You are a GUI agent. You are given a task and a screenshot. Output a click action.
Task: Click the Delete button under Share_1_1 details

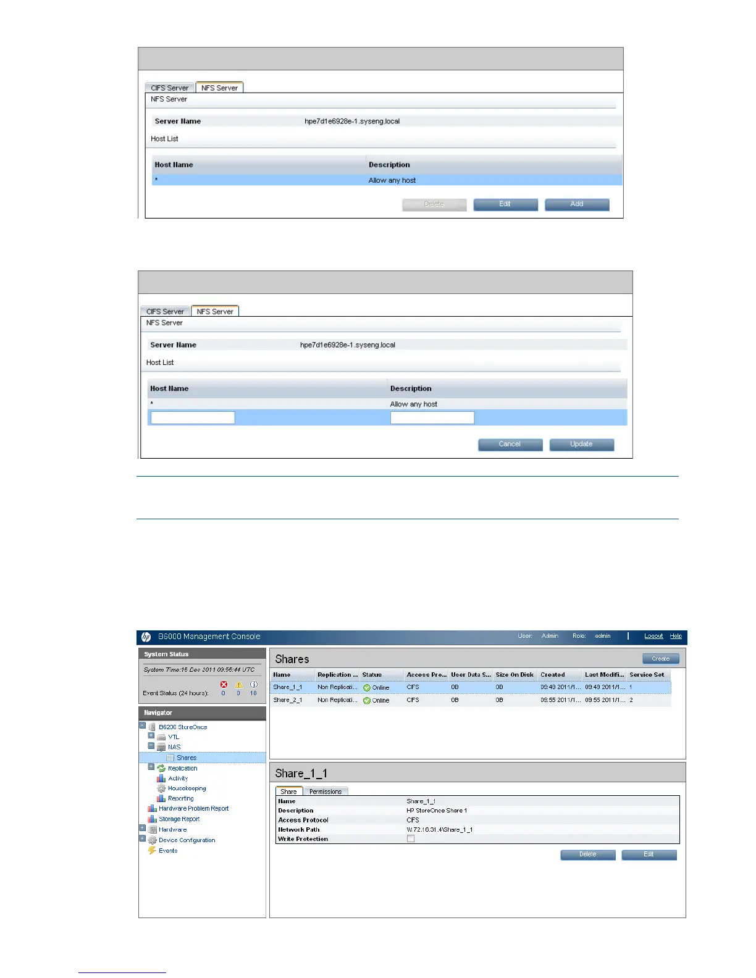588,855
